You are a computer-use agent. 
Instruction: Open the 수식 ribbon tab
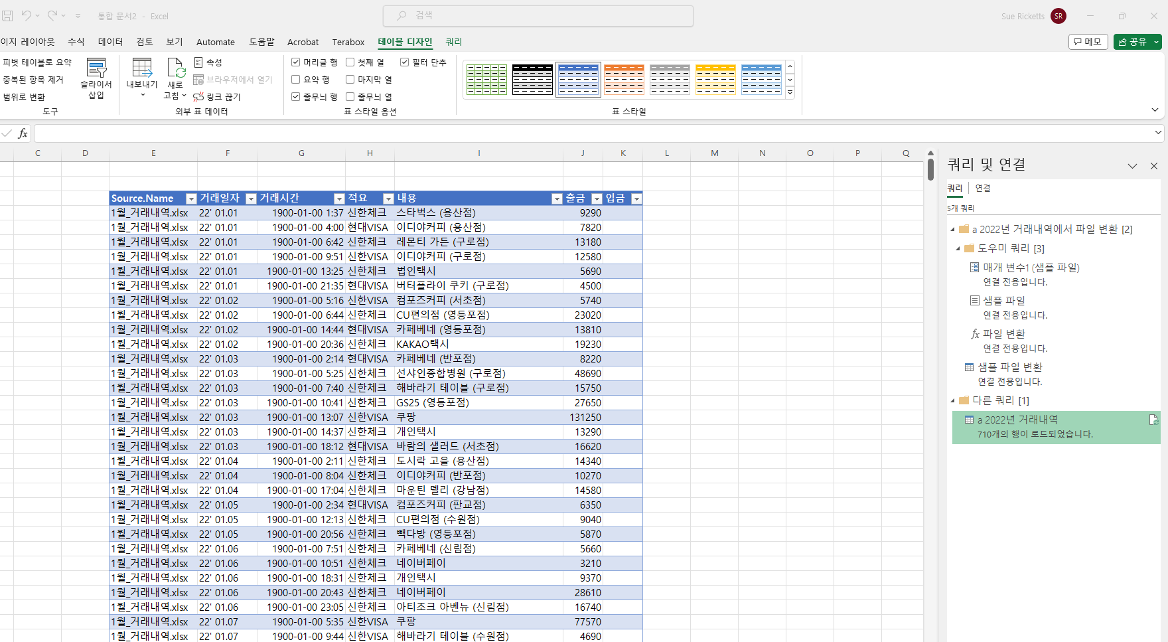(x=76, y=42)
